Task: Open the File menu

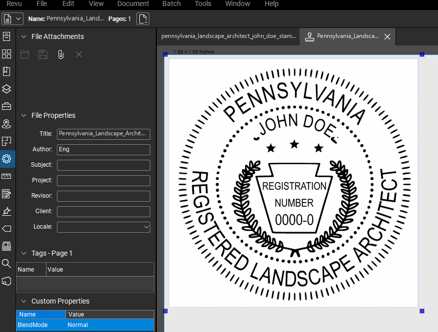Action: [41, 3]
